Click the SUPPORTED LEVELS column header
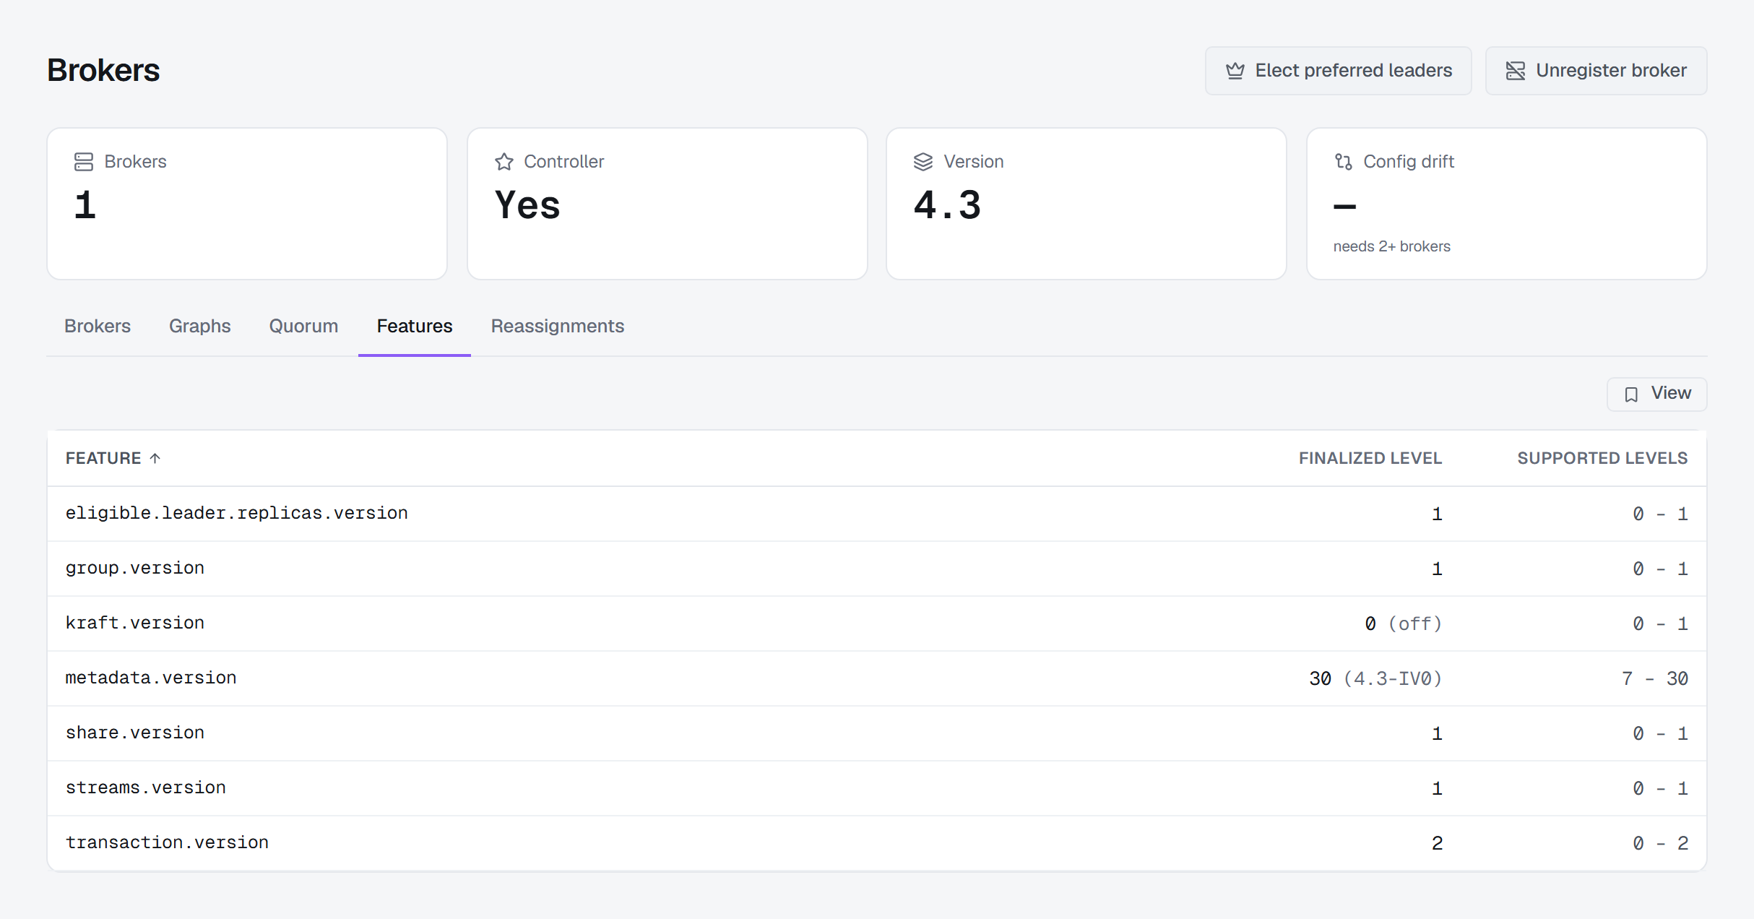This screenshot has width=1754, height=919. (x=1602, y=458)
